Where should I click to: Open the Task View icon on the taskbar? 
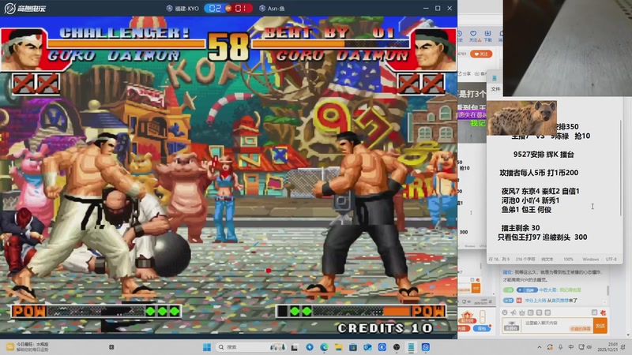click(x=295, y=347)
